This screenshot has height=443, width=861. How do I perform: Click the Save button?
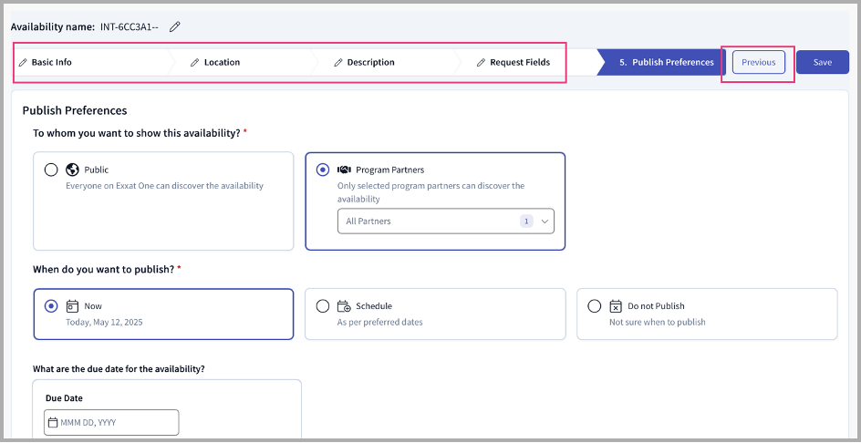coord(823,63)
